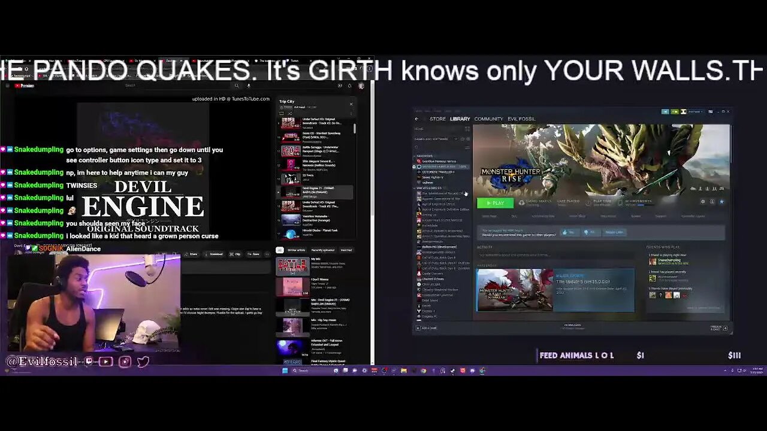This screenshot has height=431, width=767.
Task: Click the game info icon
Action: [712, 202]
